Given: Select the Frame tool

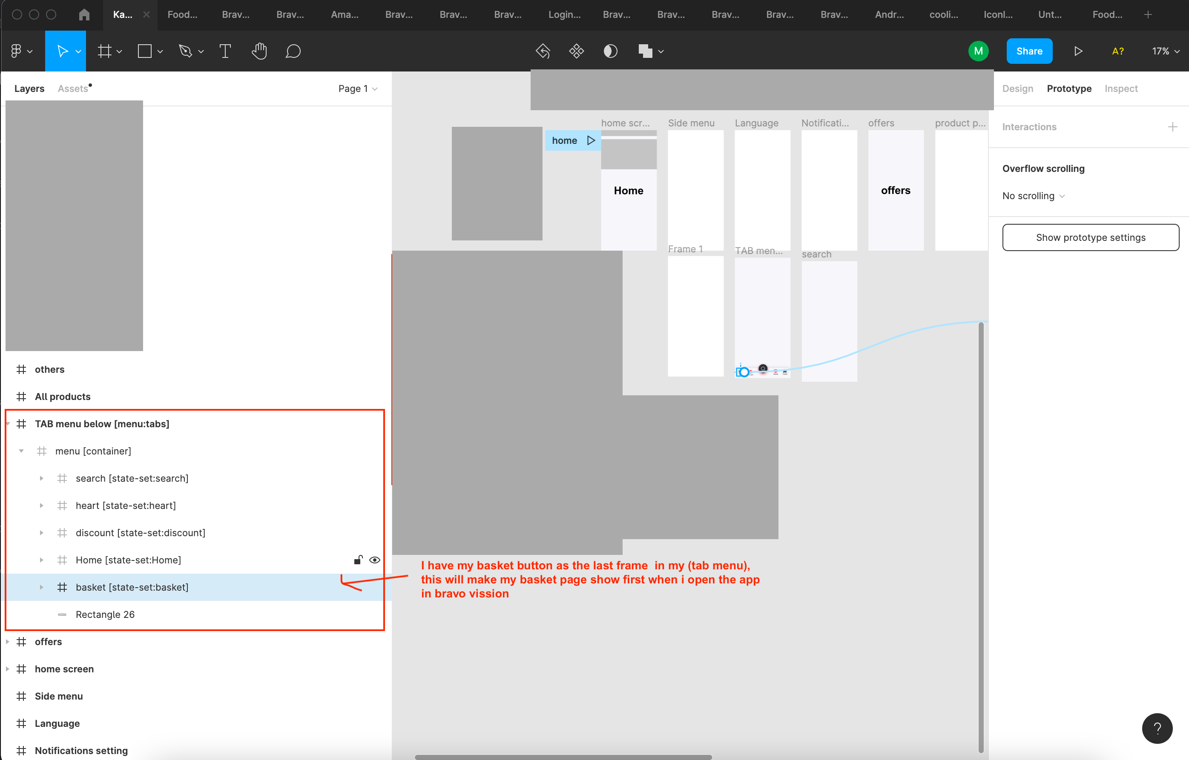Looking at the screenshot, I should (105, 51).
